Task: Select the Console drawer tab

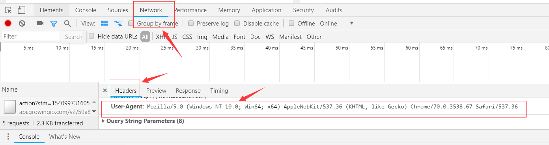Action: (x=29, y=137)
